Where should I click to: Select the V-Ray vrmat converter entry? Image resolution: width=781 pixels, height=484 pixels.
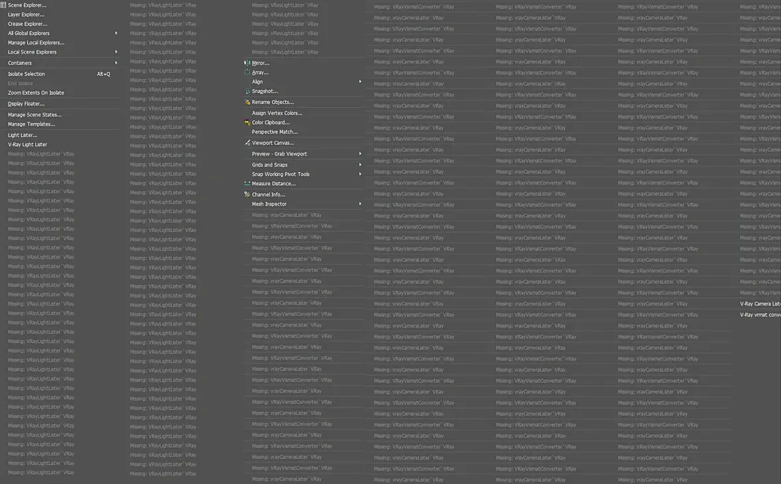[x=760, y=315]
